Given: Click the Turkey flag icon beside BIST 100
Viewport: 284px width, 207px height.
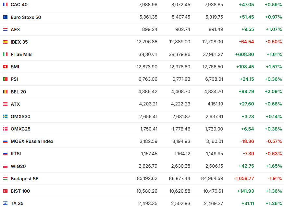Looking at the screenshot, I should (5, 191).
